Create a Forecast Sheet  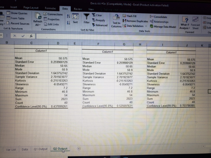tap(196, 23)
